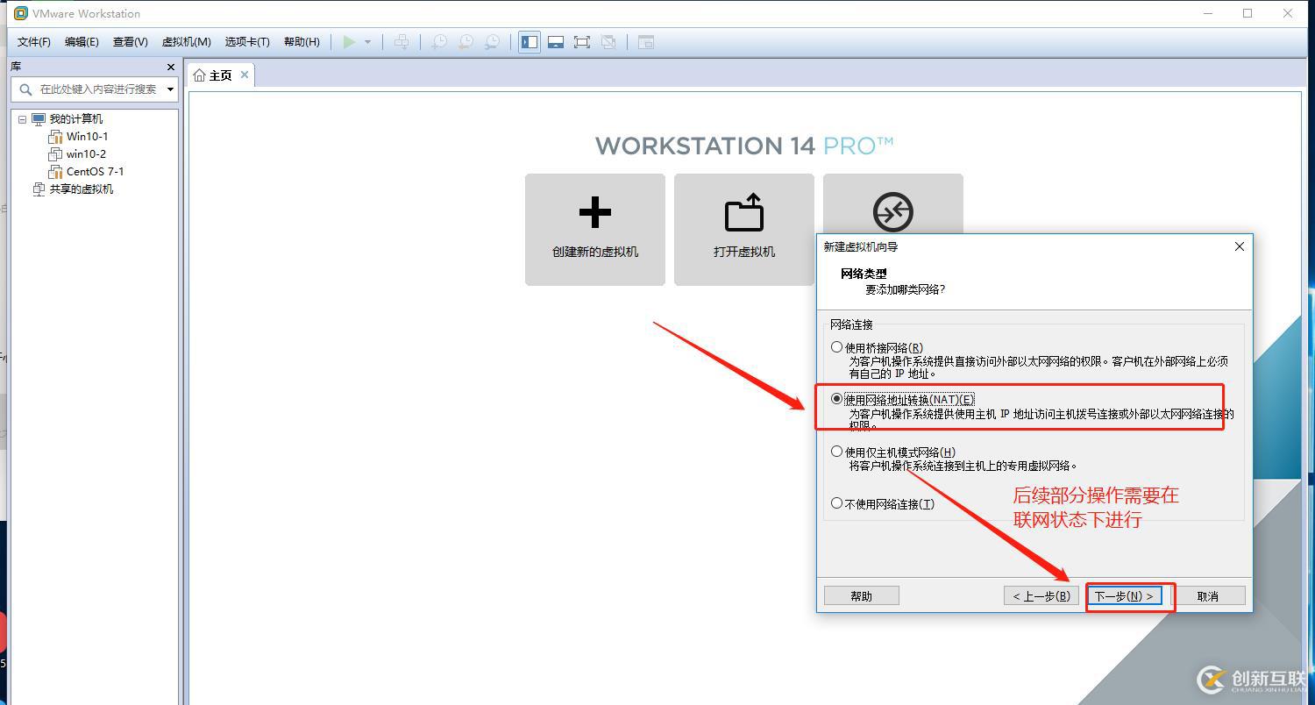The image size is (1315, 705).
Task: Open the 虚拟机(M) menu
Action: tap(186, 42)
